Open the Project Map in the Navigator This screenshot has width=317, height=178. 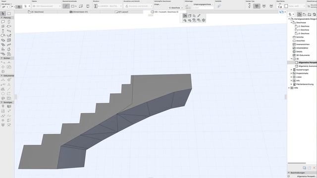(x=299, y=14)
